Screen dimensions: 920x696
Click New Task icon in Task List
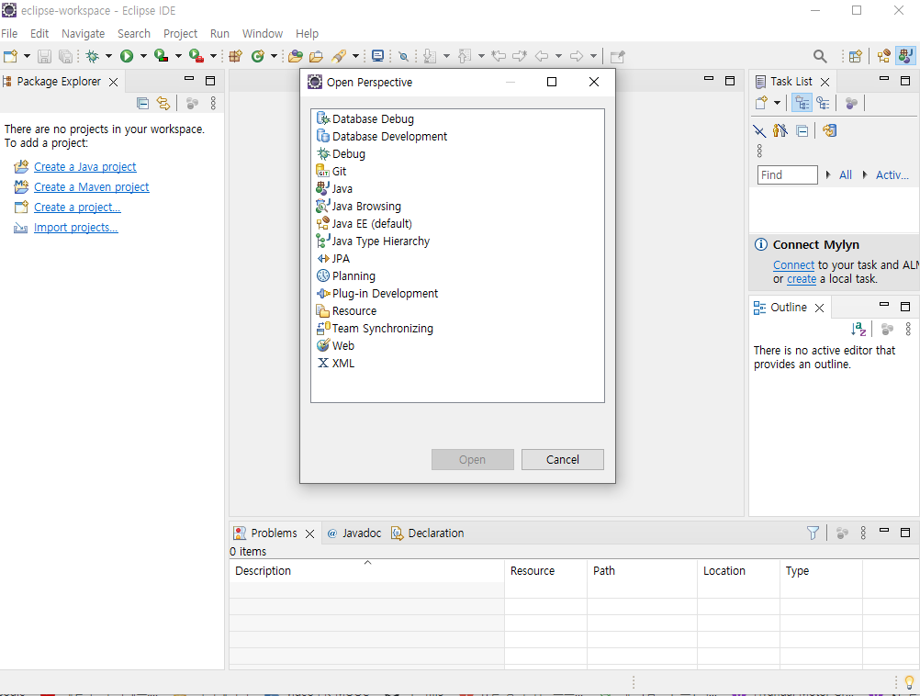pos(761,103)
